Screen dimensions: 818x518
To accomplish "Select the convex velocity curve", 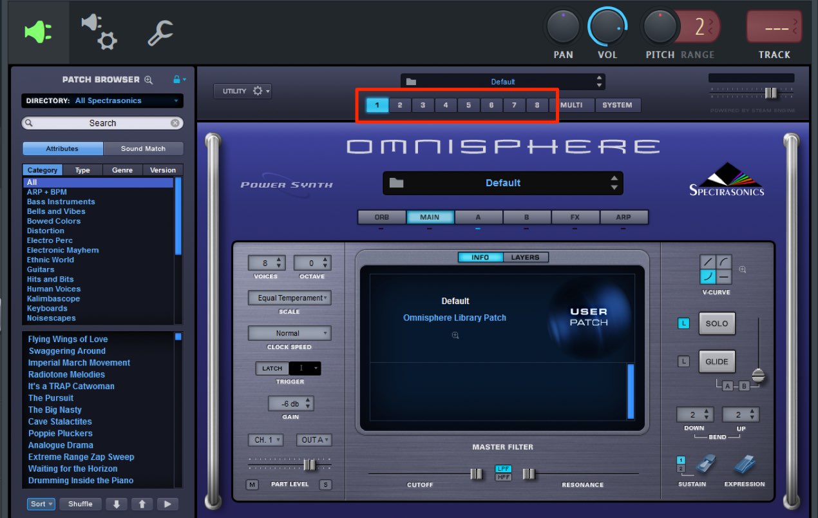I will click(723, 262).
